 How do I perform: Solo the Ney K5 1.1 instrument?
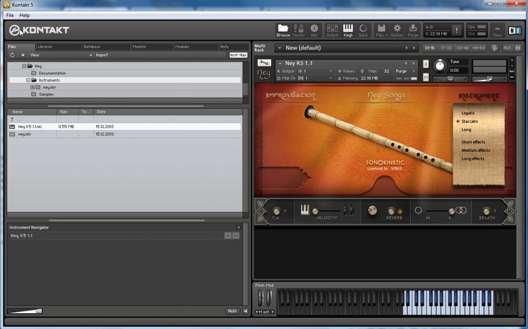pos(425,64)
